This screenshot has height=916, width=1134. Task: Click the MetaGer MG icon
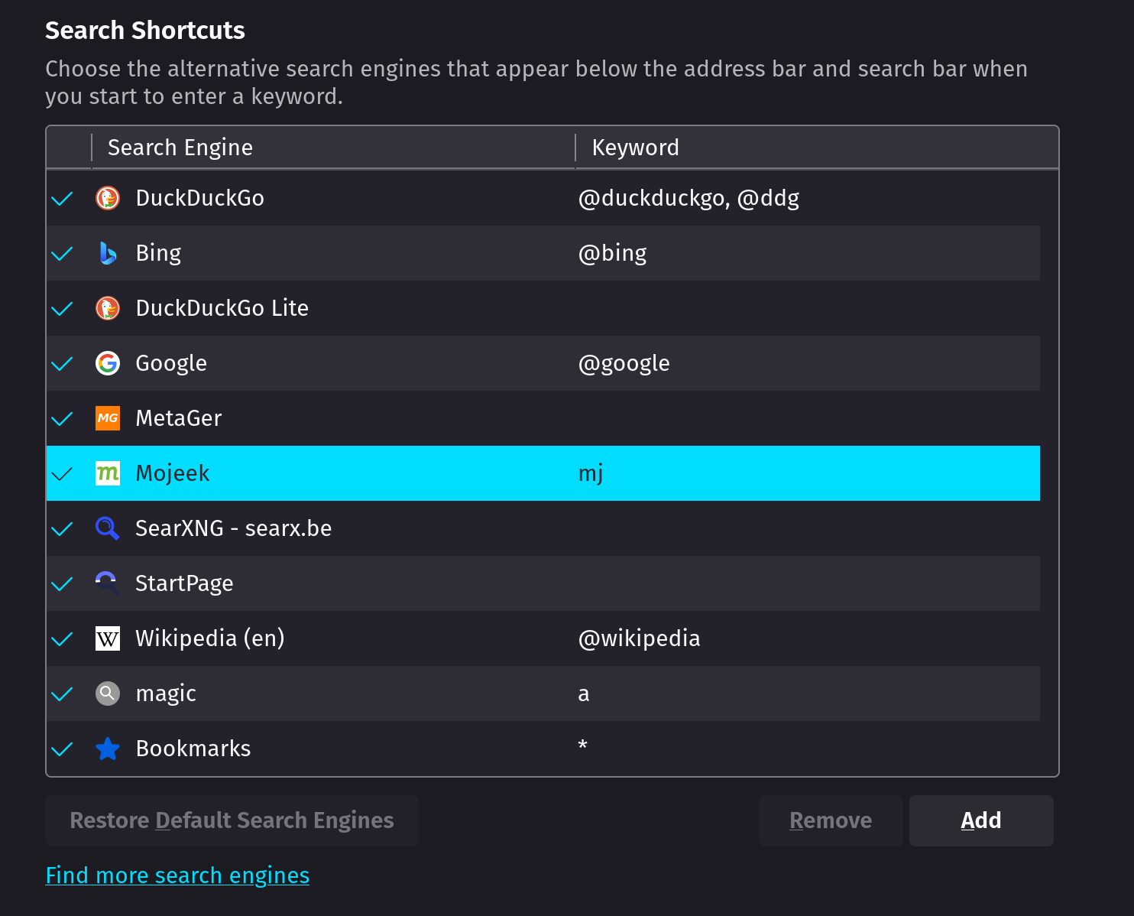coord(108,418)
